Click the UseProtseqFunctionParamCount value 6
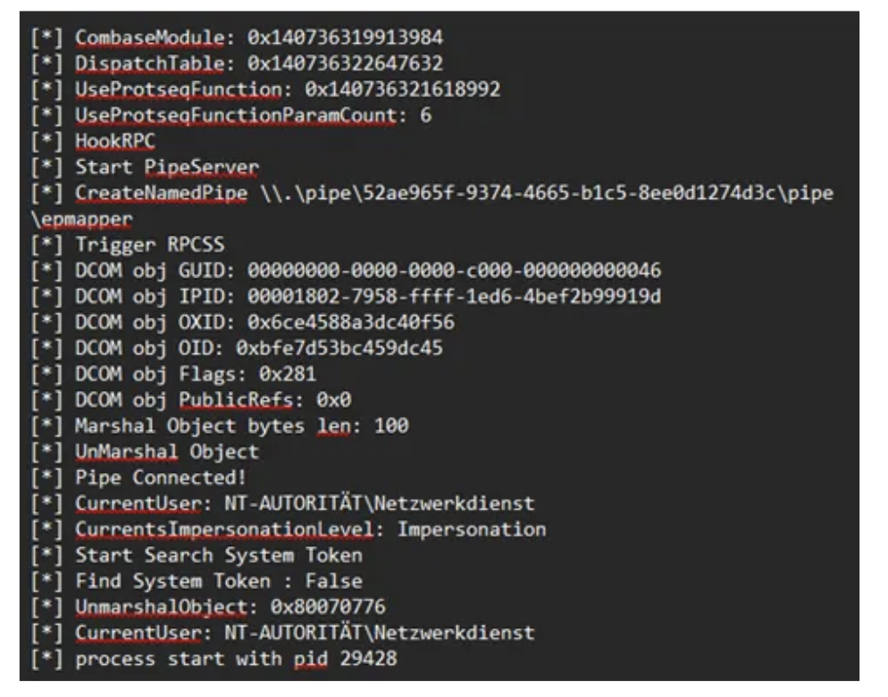This screenshot has height=697, width=888. click(x=425, y=116)
